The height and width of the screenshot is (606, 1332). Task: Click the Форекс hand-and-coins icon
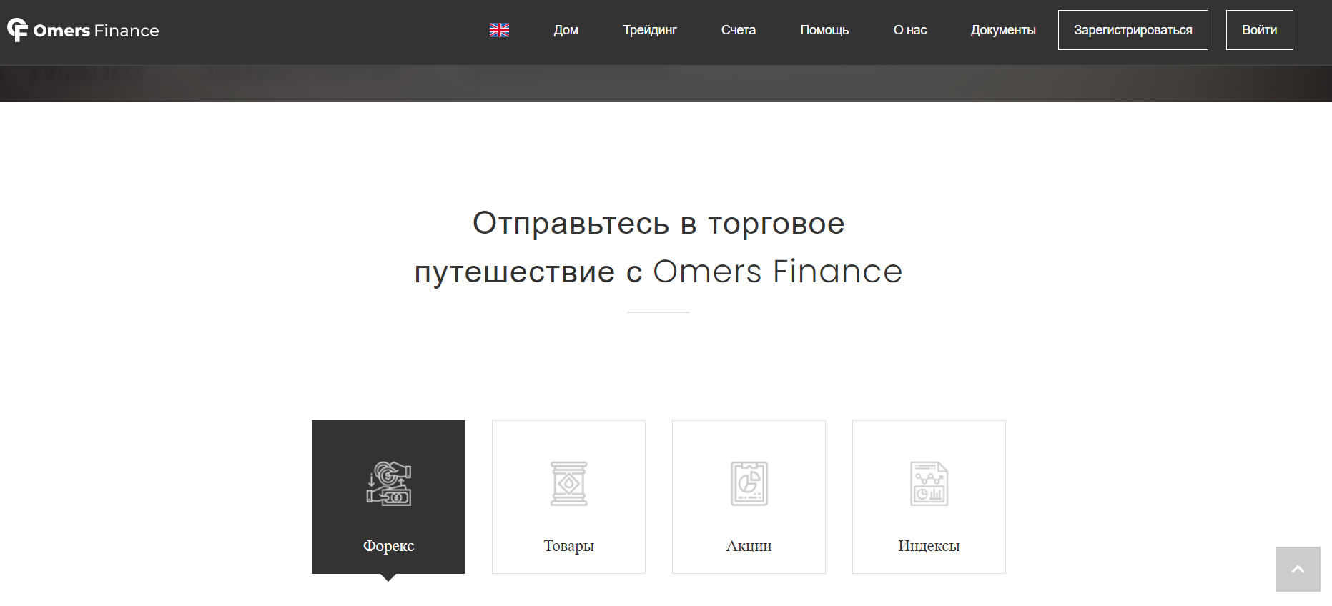pos(388,483)
